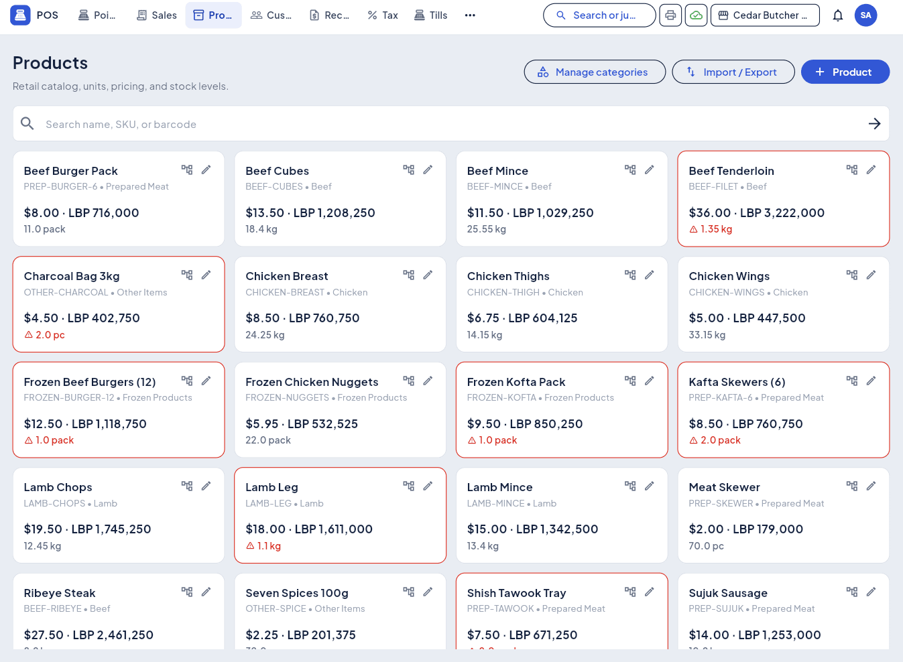Click the cloud sync status icon

[x=697, y=15]
